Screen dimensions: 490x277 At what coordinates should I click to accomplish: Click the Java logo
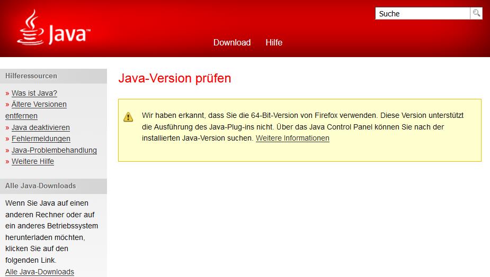coord(54,27)
